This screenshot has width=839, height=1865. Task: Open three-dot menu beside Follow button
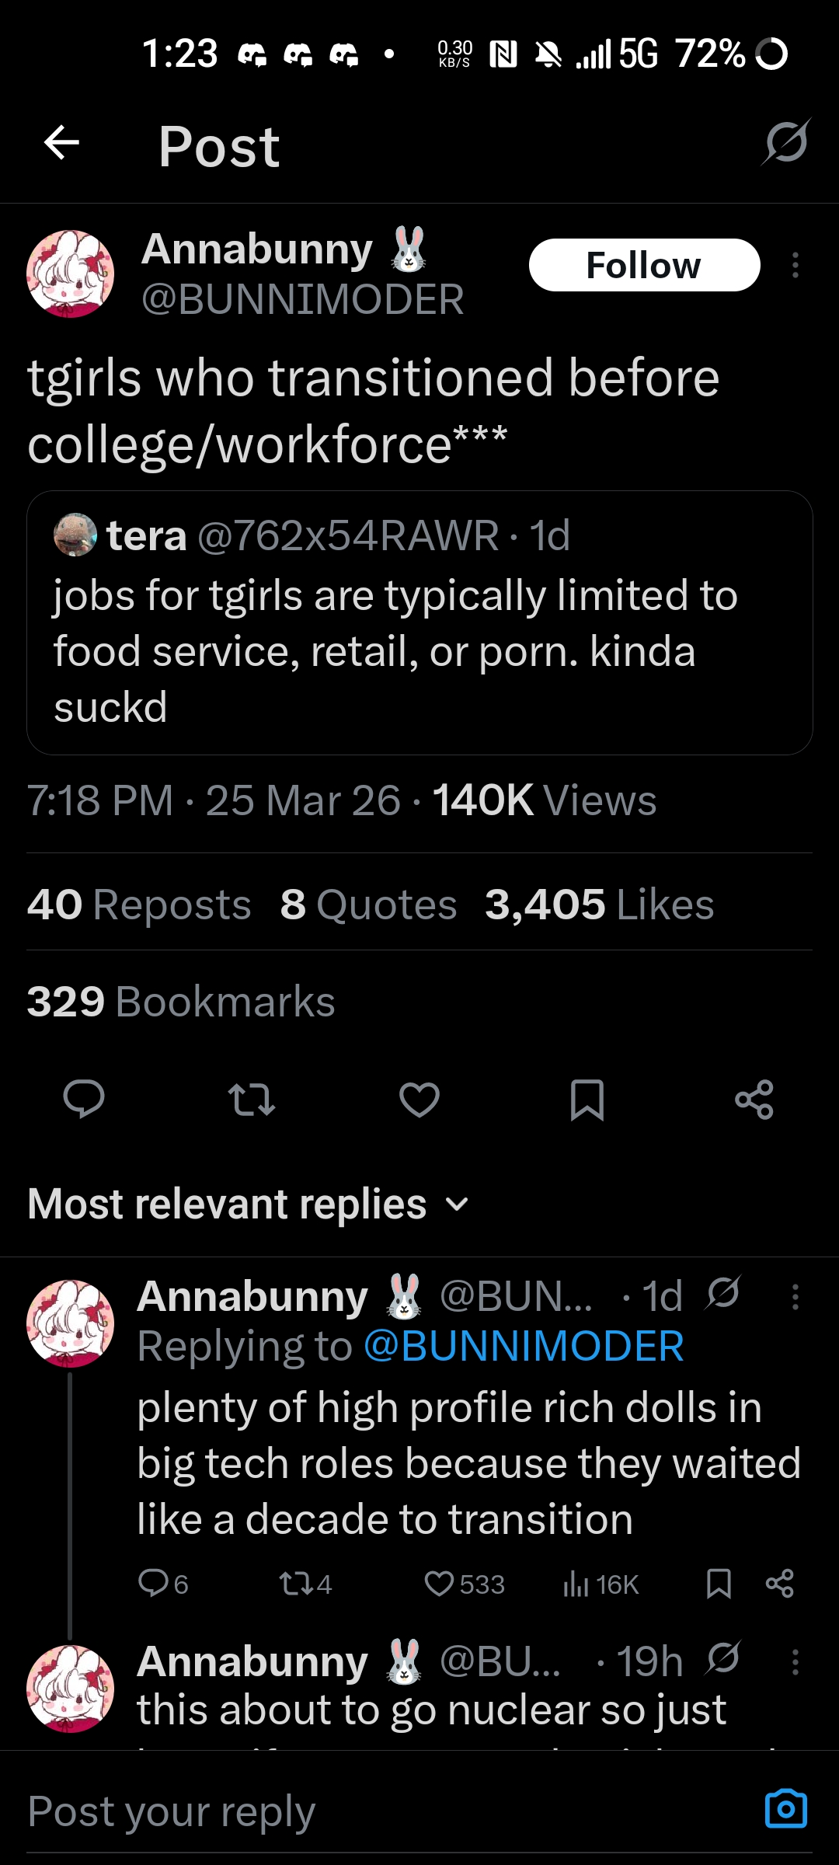pyautogui.click(x=795, y=265)
